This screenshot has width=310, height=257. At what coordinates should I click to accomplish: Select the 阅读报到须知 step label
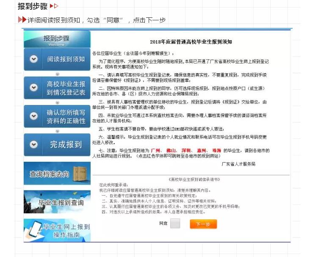point(66,59)
